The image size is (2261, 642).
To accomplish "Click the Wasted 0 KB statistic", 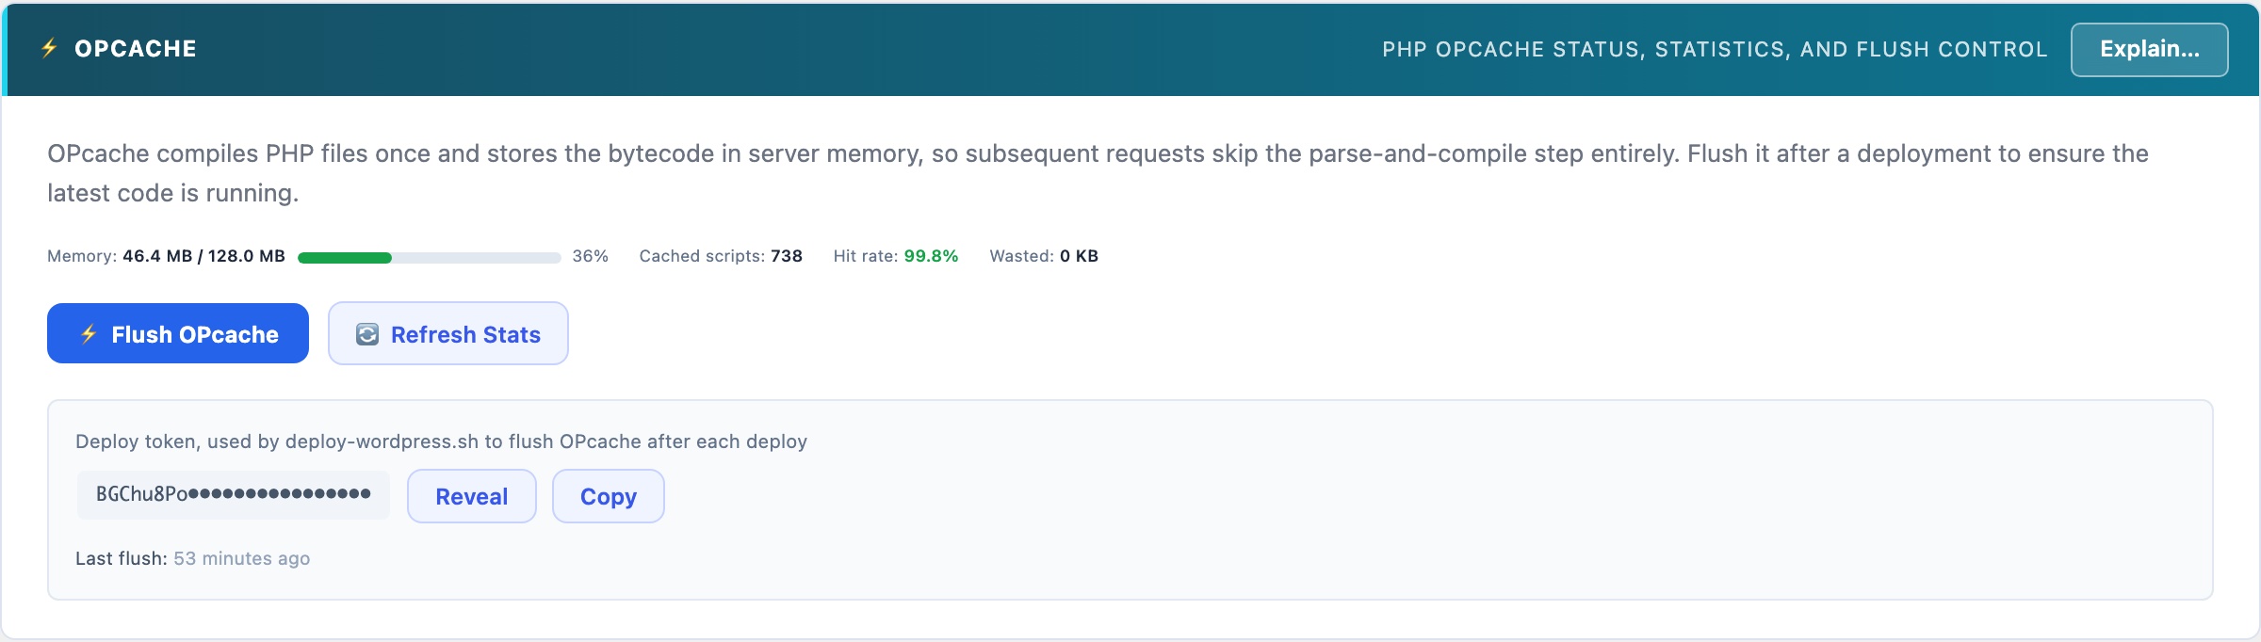I will coord(1044,256).
